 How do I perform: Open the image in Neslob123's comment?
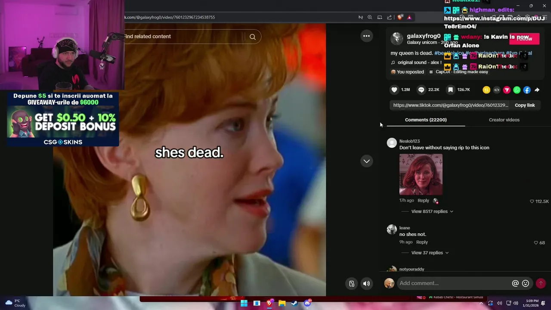coord(421,174)
